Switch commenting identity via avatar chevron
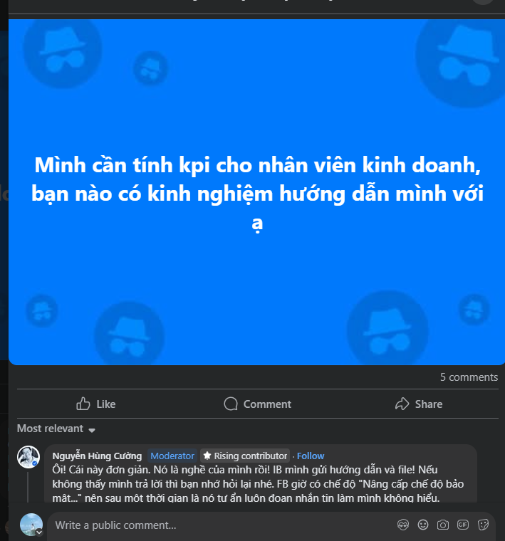Screen dimensions: 505x541 [39, 532]
